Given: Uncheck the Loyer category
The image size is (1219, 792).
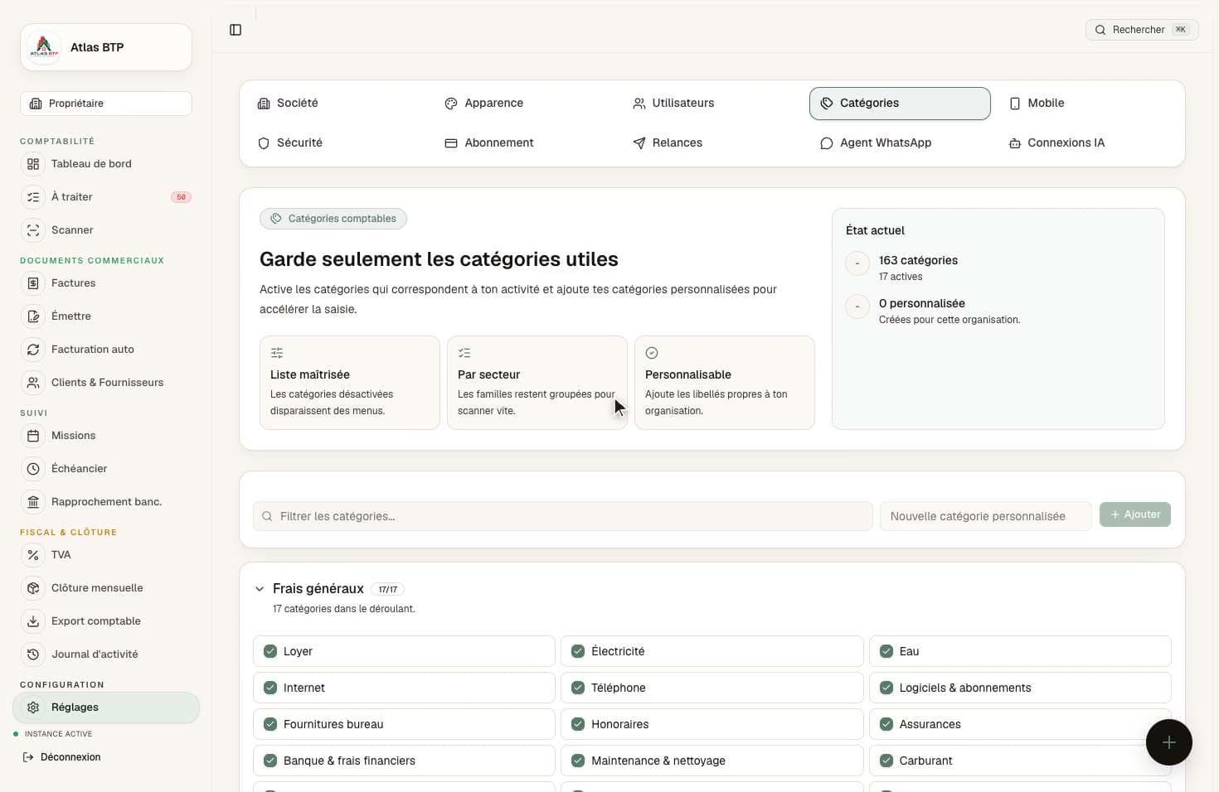Looking at the screenshot, I should pos(270,651).
